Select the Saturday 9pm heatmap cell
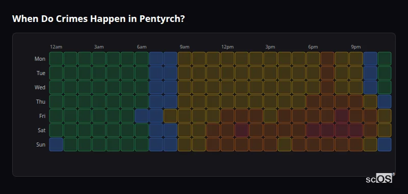The height and width of the screenshot is (194, 408). 356,130
